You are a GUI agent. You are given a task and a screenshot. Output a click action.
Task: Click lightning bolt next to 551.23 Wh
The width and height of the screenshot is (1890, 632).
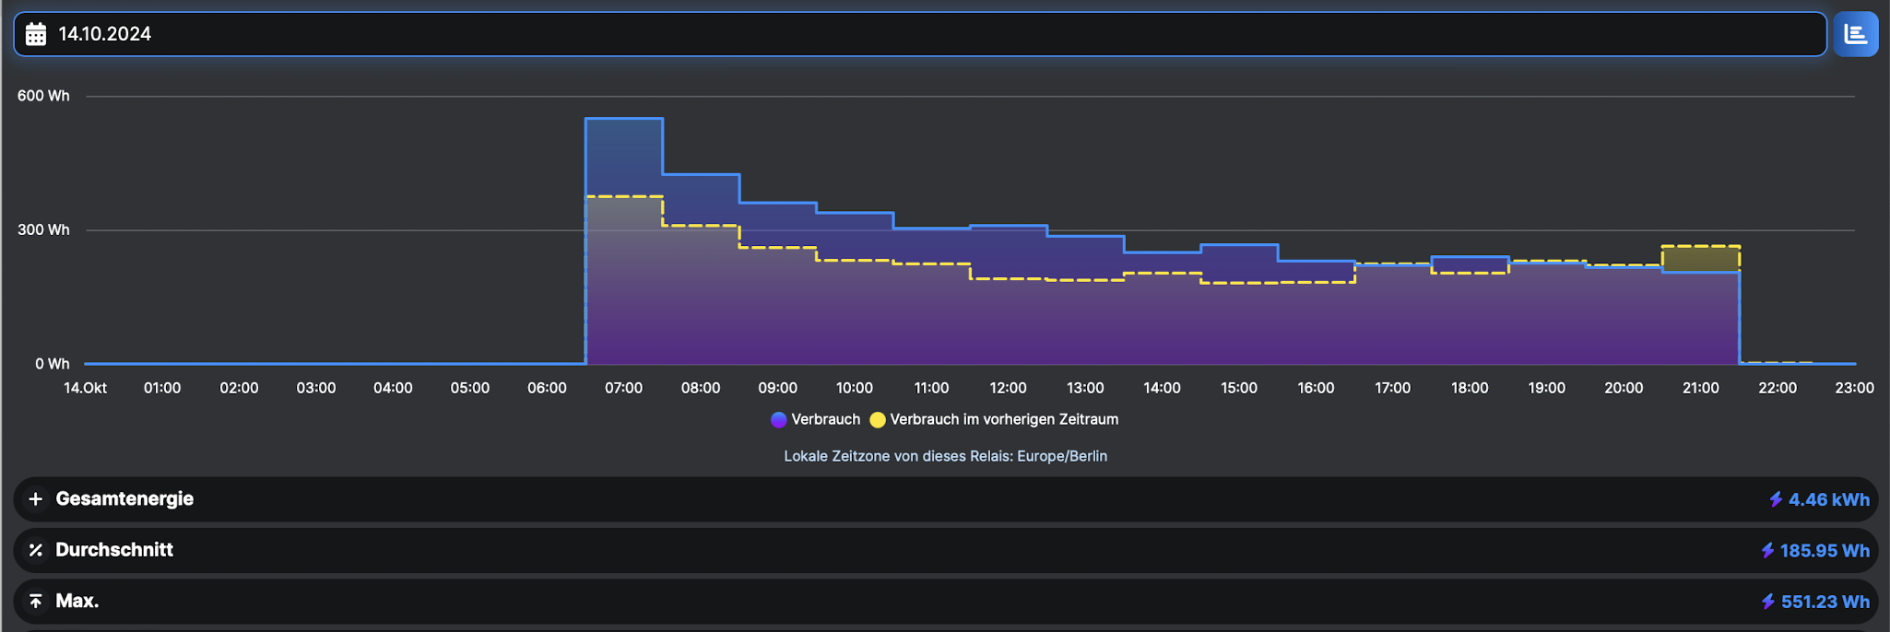tap(1767, 602)
